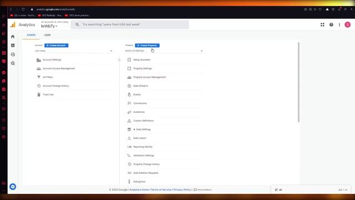This screenshot has height=200, width=355.
Task: Click the Create Account button
Action: pos(57,46)
